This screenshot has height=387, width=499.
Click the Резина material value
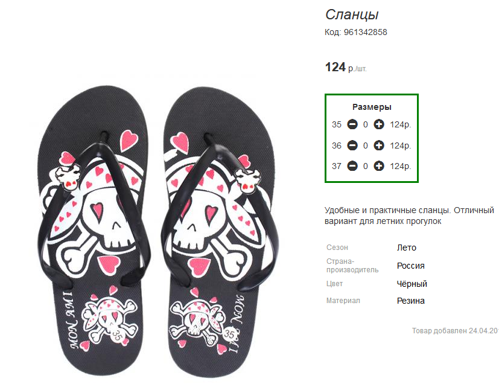pyautogui.click(x=410, y=301)
